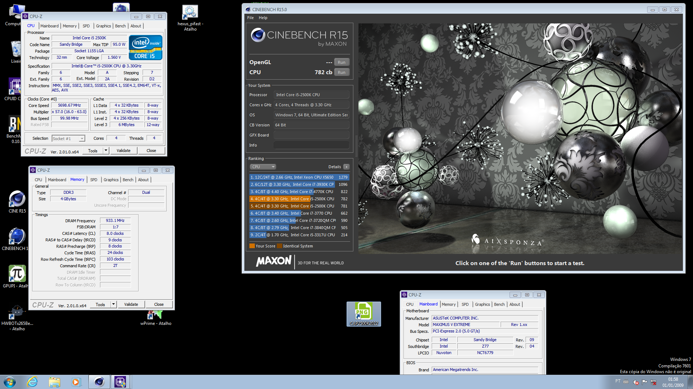Screen dimensions: 693x389
Task: Click the Aixsponza rendered scene image
Action: point(520,139)
